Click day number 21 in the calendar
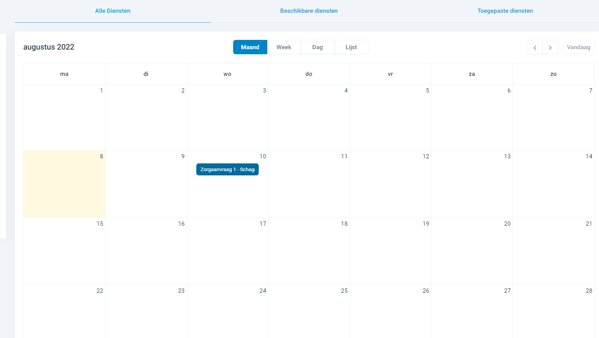Screen dimensions: 599x338 coord(589,224)
